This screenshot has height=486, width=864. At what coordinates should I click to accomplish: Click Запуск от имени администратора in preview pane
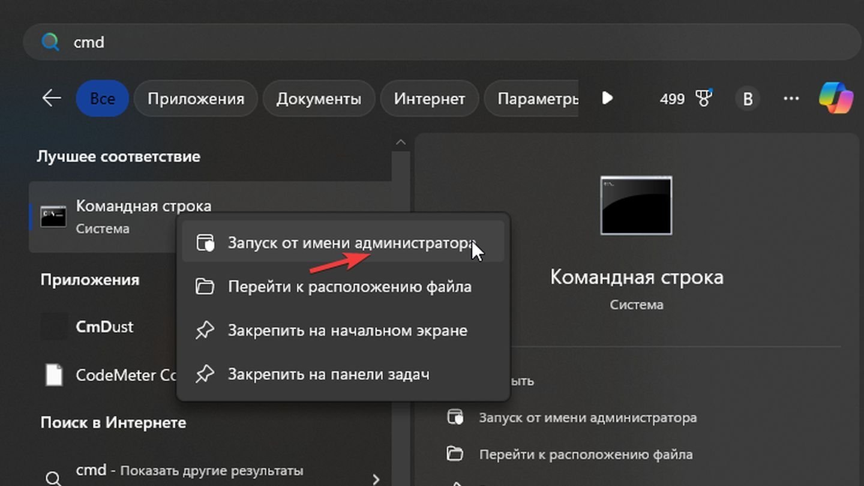tap(588, 418)
